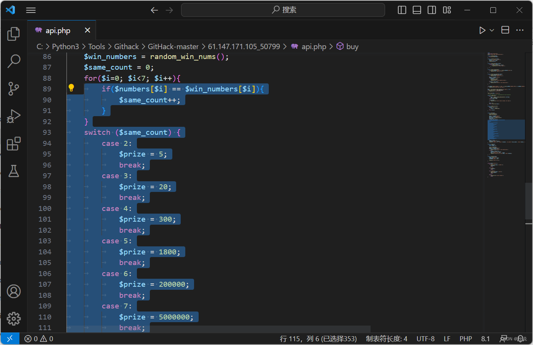This screenshot has height=345, width=533.
Task: Go forward with the right arrow
Action: (169, 10)
